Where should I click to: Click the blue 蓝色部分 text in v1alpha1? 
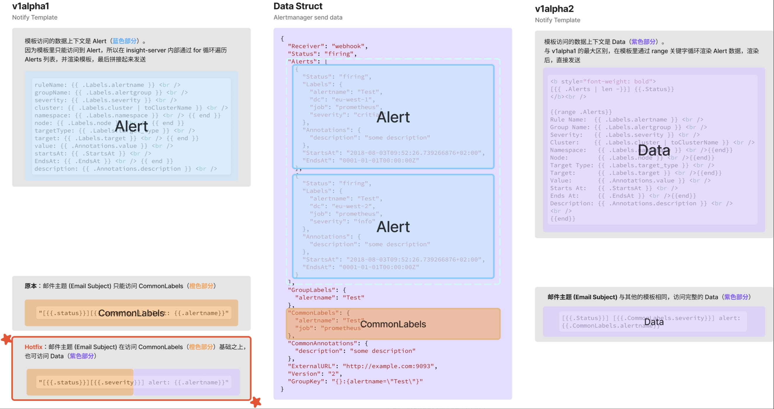[125, 41]
